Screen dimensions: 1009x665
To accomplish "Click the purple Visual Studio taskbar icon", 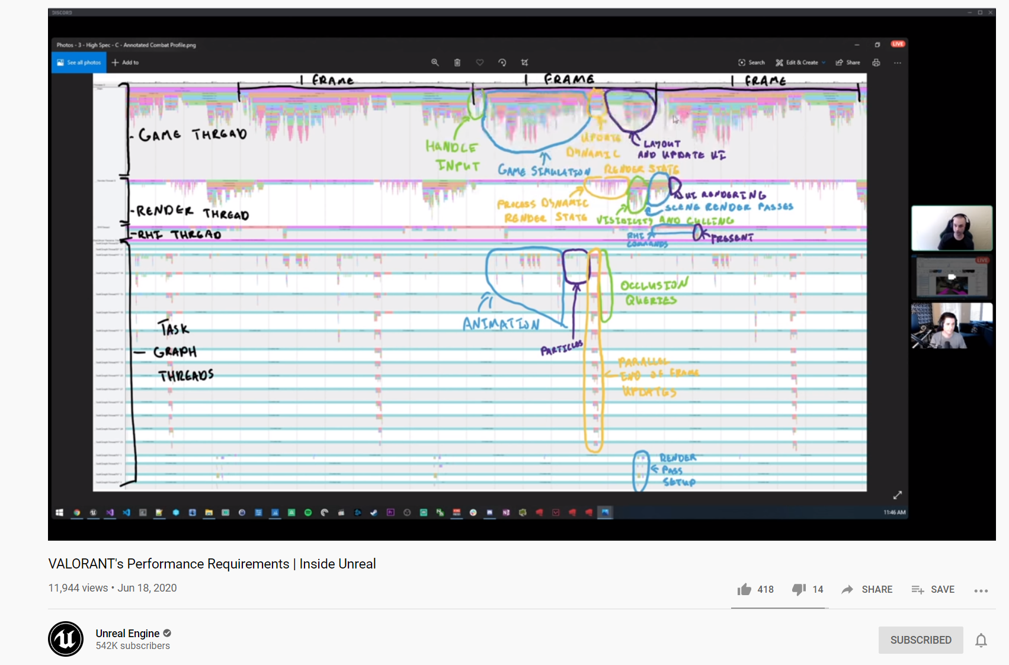I will point(110,512).
